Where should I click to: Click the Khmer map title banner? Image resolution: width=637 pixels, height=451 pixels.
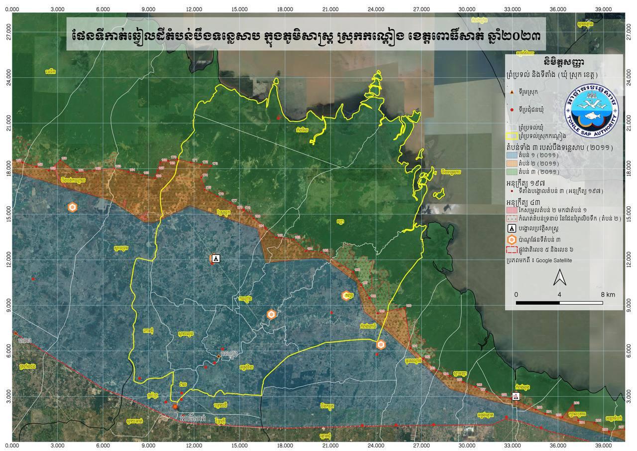coord(306,34)
